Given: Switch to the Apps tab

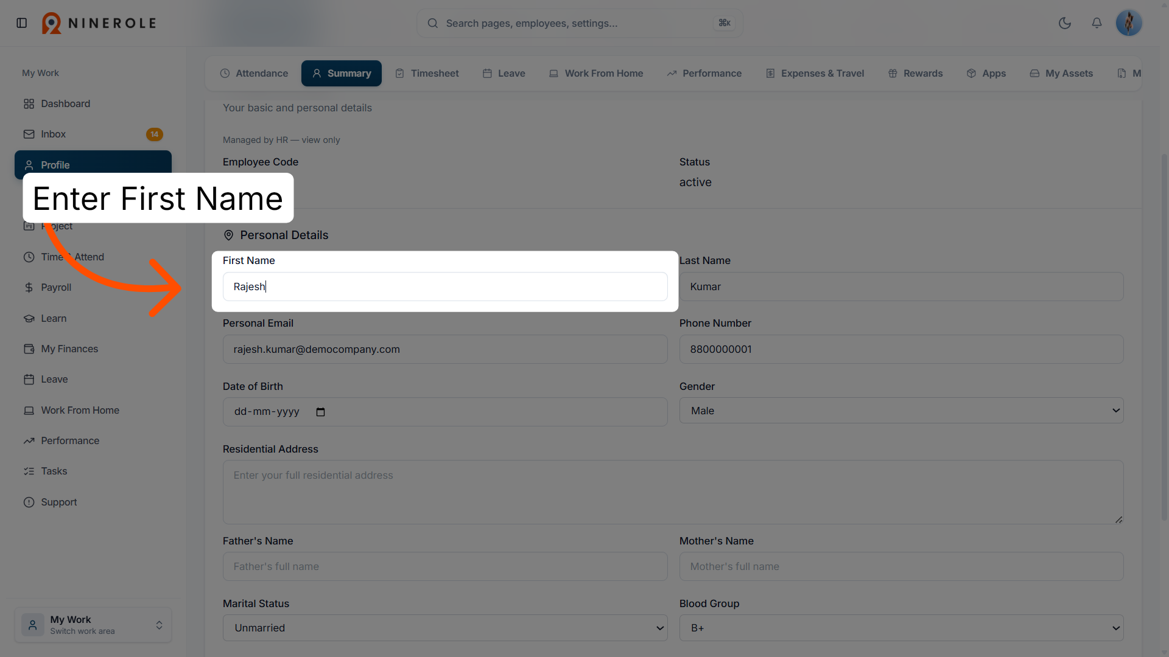Looking at the screenshot, I should (x=986, y=74).
